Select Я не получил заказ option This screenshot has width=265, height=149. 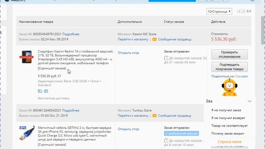click(x=226, y=111)
